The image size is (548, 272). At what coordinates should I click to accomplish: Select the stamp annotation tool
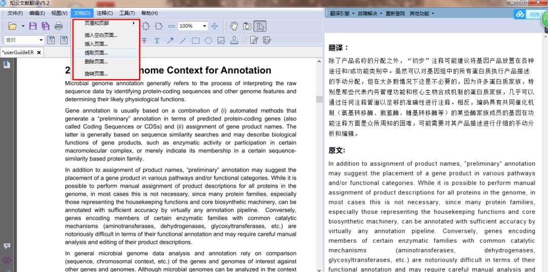(x=234, y=41)
